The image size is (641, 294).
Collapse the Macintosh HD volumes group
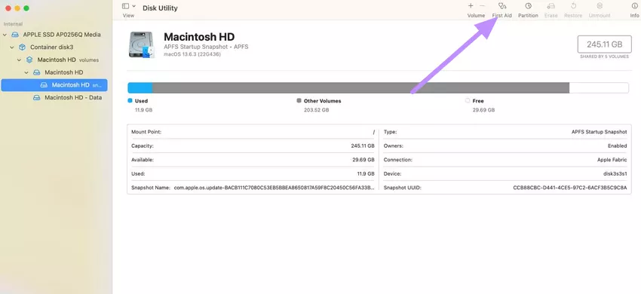pos(19,60)
